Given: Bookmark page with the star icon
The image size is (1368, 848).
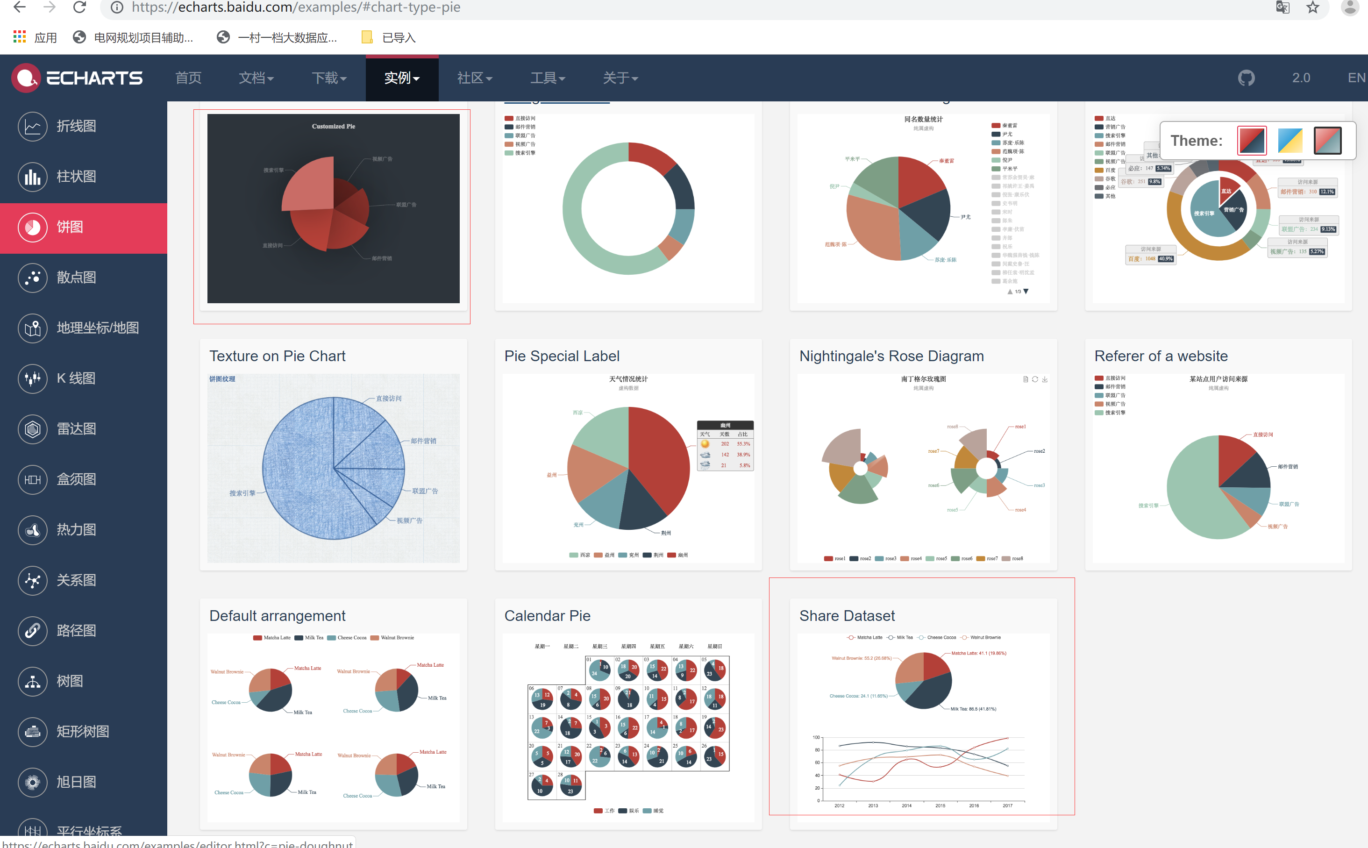Looking at the screenshot, I should pos(1312,7).
